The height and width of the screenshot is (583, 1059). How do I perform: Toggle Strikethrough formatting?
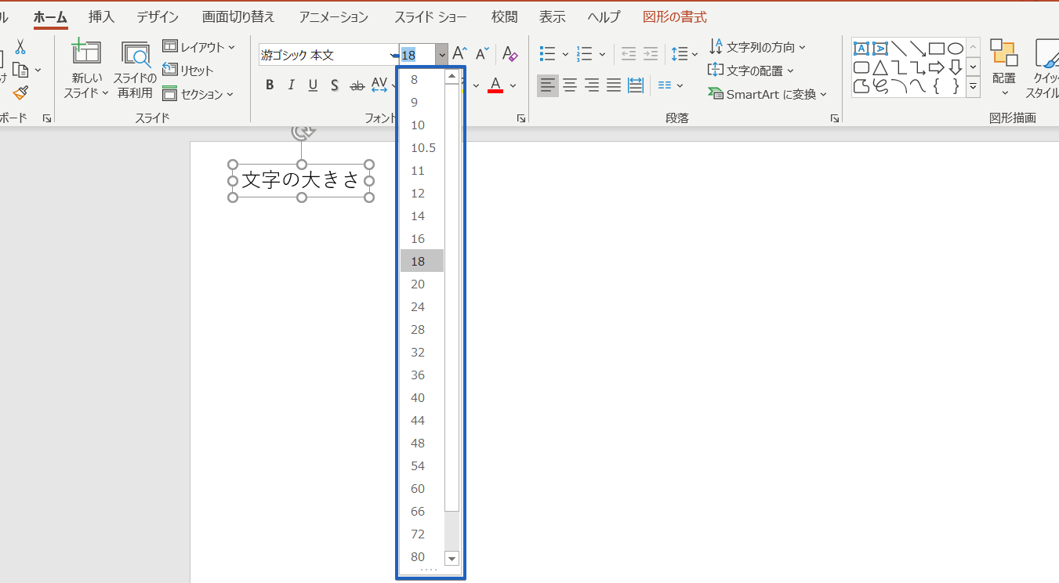coord(357,85)
